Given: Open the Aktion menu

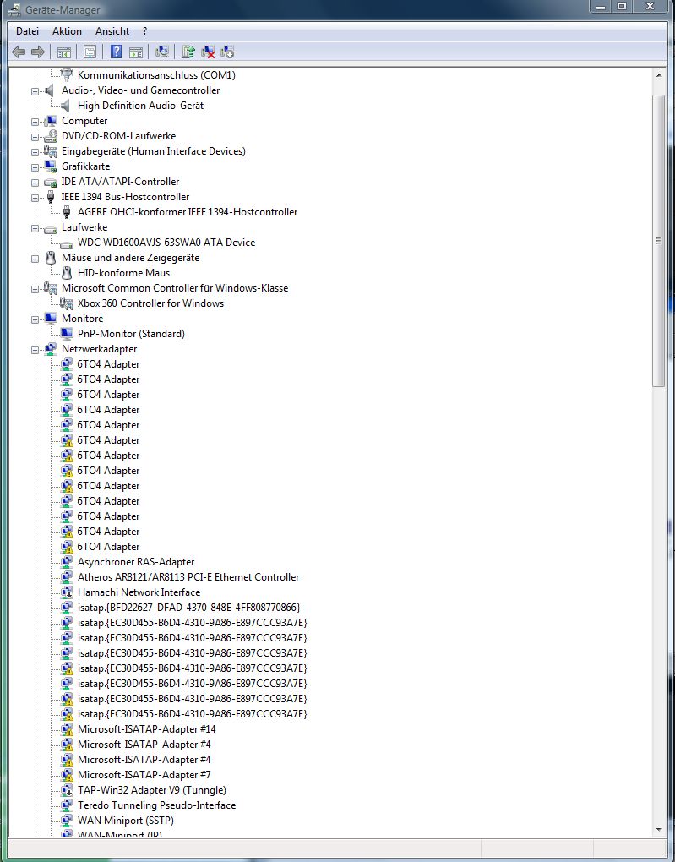Looking at the screenshot, I should [x=67, y=31].
